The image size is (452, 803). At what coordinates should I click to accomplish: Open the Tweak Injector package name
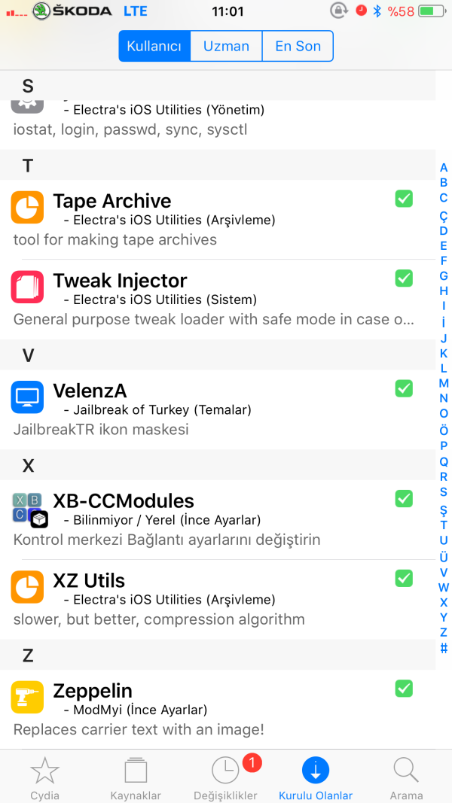pyautogui.click(x=120, y=281)
